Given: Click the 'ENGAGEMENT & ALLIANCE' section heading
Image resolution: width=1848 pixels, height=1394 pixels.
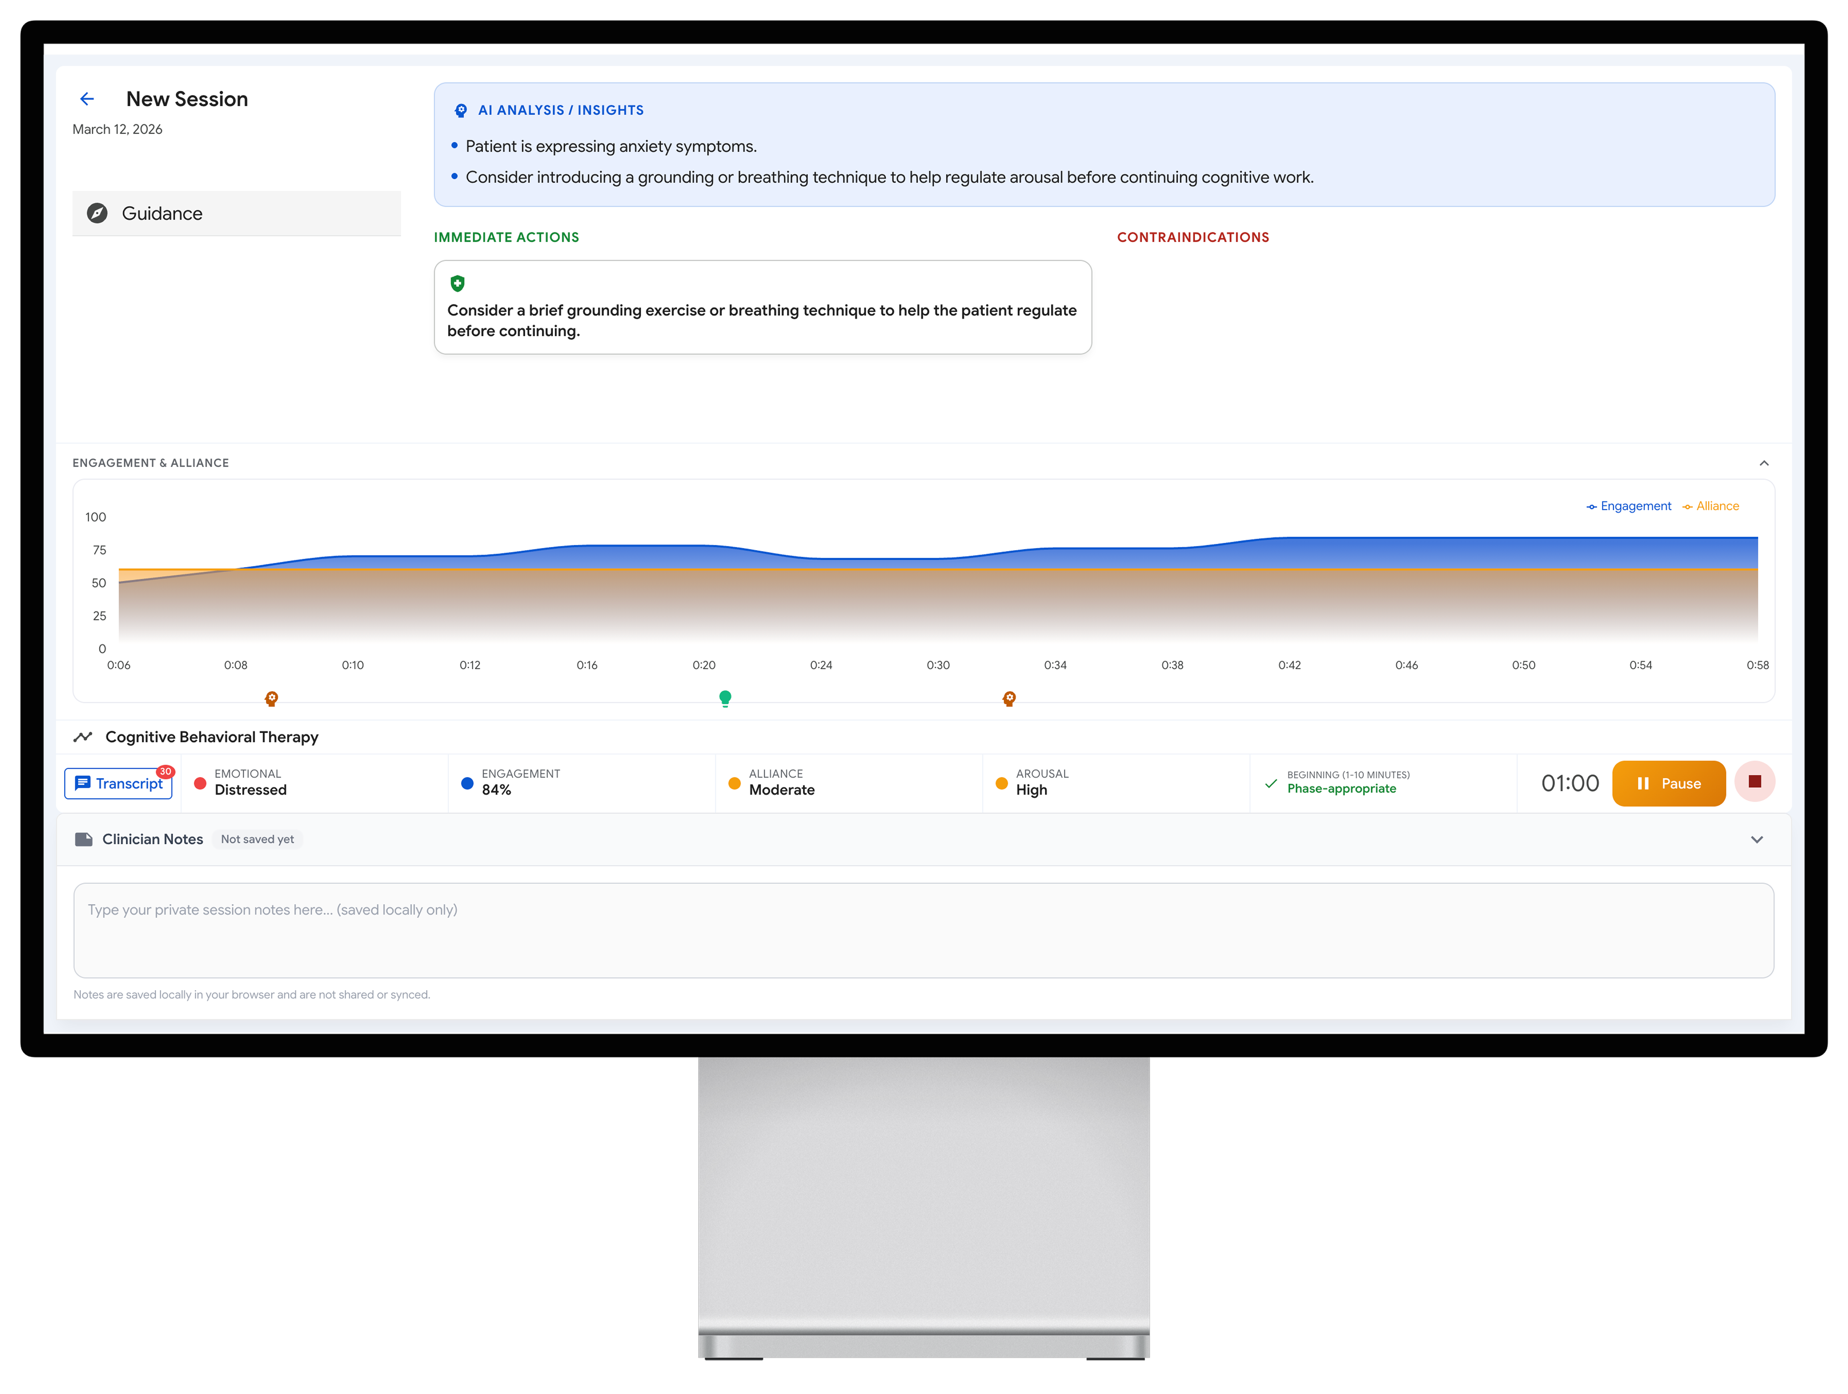Looking at the screenshot, I should point(151,463).
